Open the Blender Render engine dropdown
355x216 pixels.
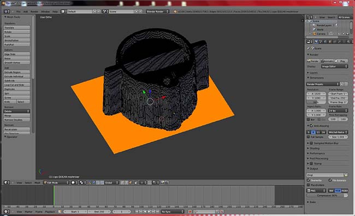(x=157, y=11)
